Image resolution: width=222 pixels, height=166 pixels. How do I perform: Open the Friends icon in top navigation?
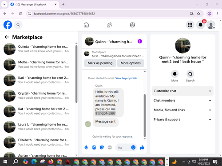coord(109,25)
